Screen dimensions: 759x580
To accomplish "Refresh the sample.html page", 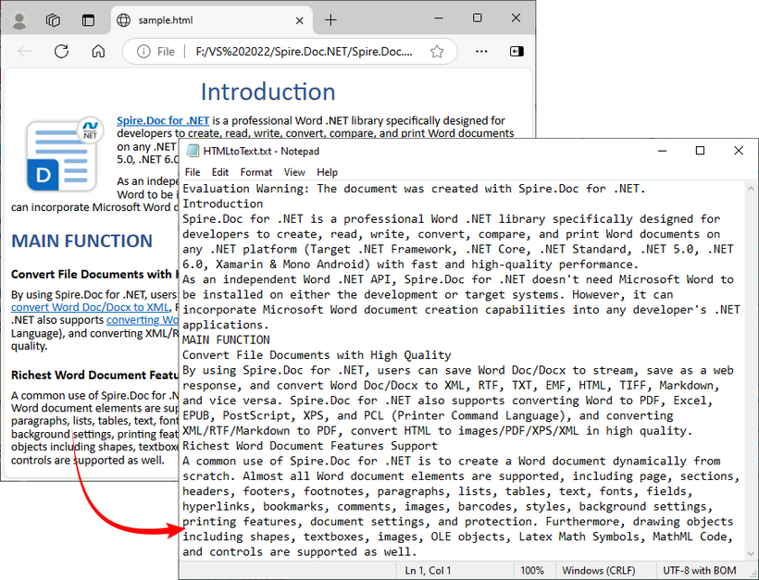I will click(x=61, y=51).
